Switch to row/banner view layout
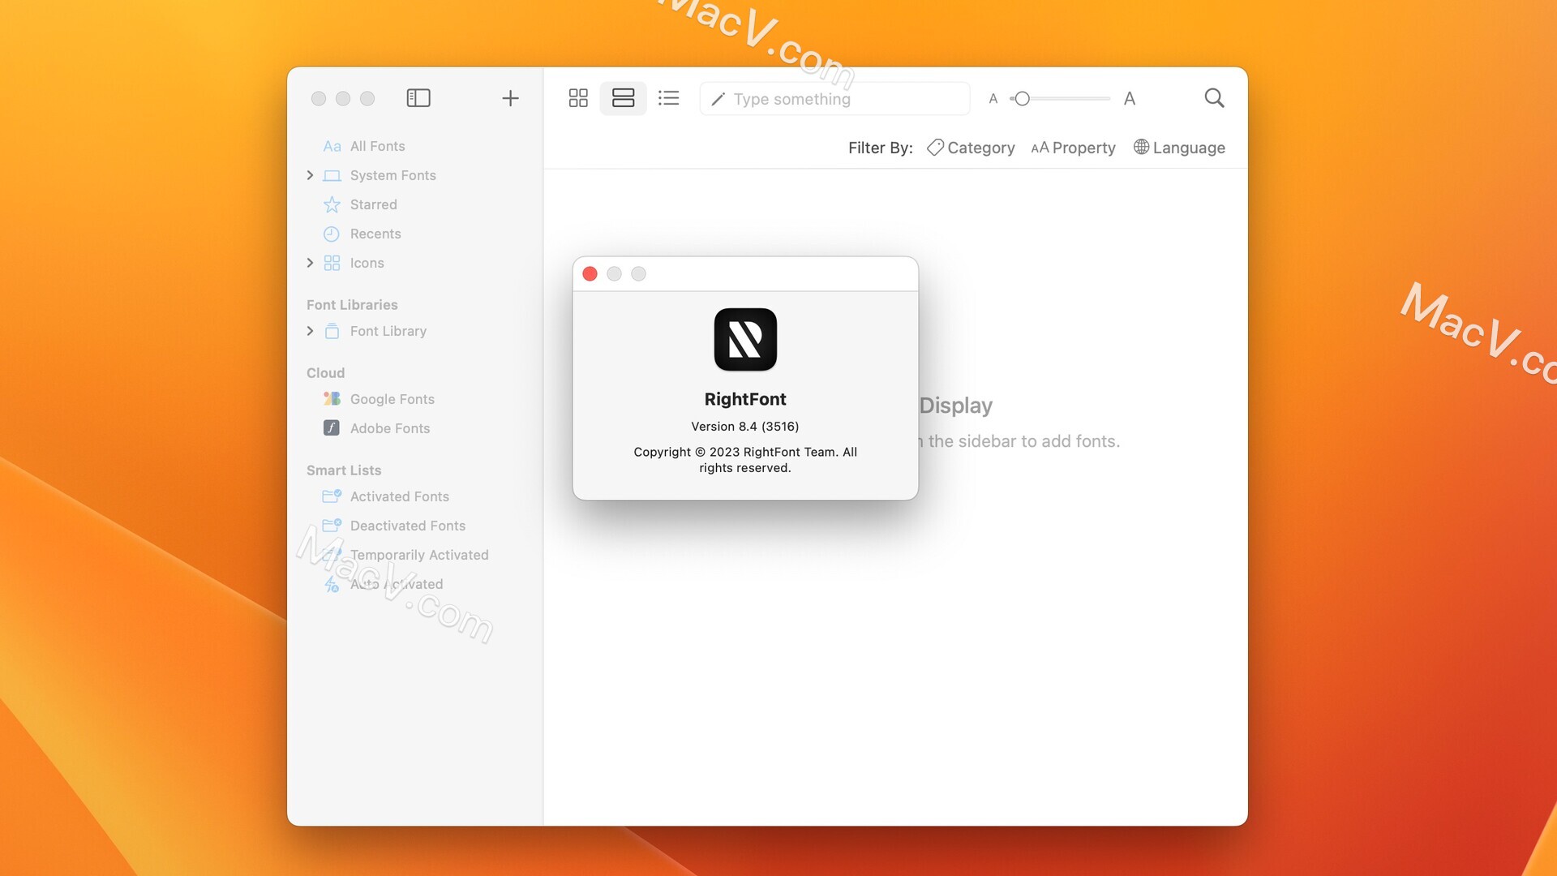Screen dimensions: 1557x876 click(624, 98)
